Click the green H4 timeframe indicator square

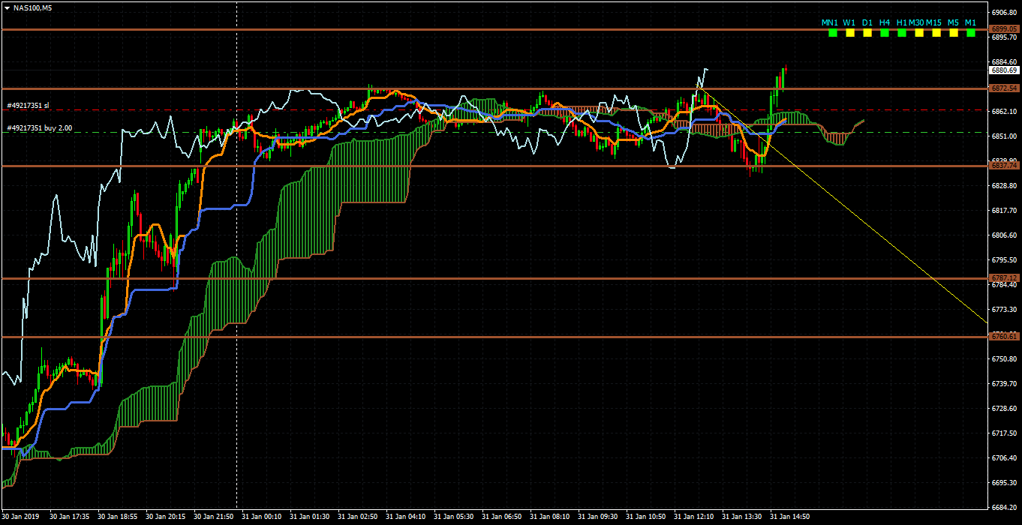(884, 33)
